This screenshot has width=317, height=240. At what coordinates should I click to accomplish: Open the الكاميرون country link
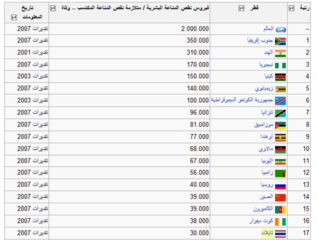tap(263, 209)
